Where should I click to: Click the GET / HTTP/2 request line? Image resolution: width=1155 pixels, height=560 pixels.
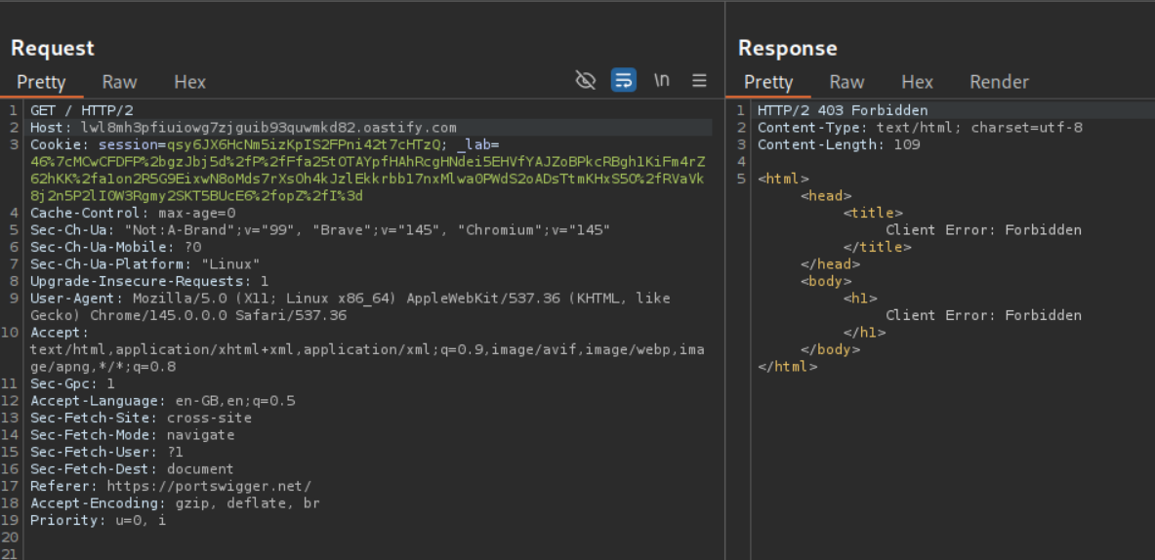81,110
